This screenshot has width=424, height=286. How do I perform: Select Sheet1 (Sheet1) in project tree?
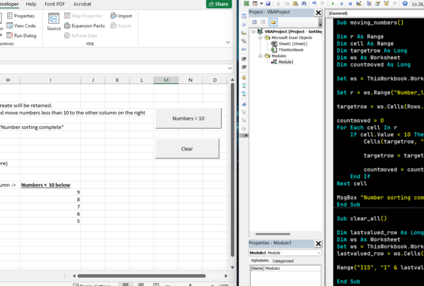pyautogui.click(x=293, y=43)
